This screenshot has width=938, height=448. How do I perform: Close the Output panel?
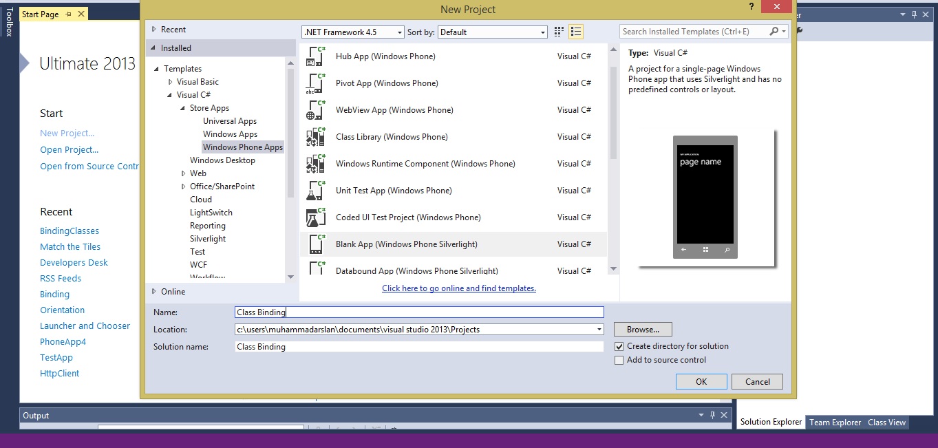coord(724,415)
